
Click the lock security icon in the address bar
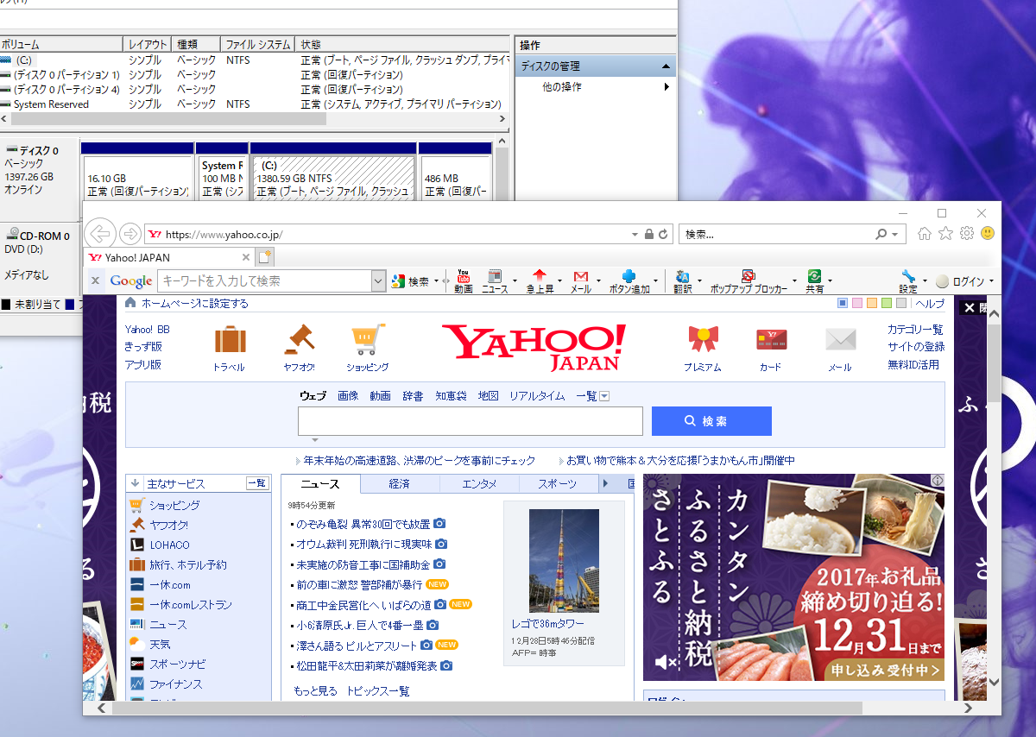(649, 234)
